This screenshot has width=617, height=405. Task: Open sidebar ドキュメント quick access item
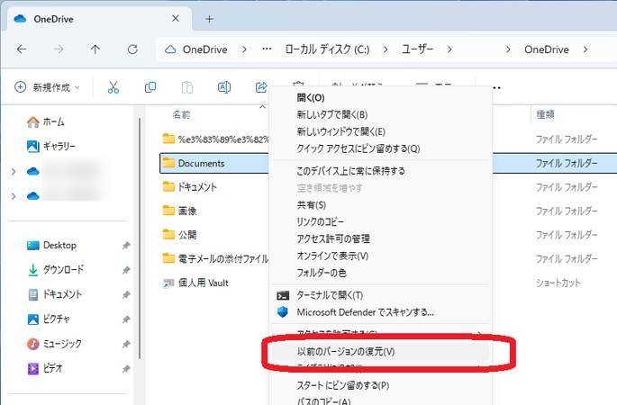[55, 294]
